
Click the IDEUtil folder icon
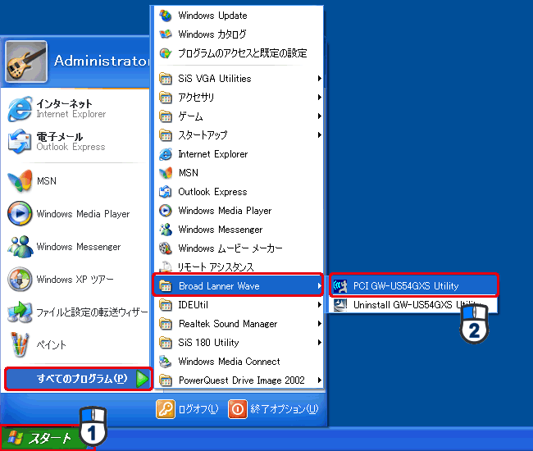coord(166,305)
